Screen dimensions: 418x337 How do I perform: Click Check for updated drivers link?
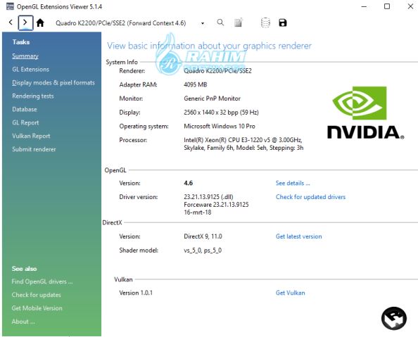(x=310, y=197)
